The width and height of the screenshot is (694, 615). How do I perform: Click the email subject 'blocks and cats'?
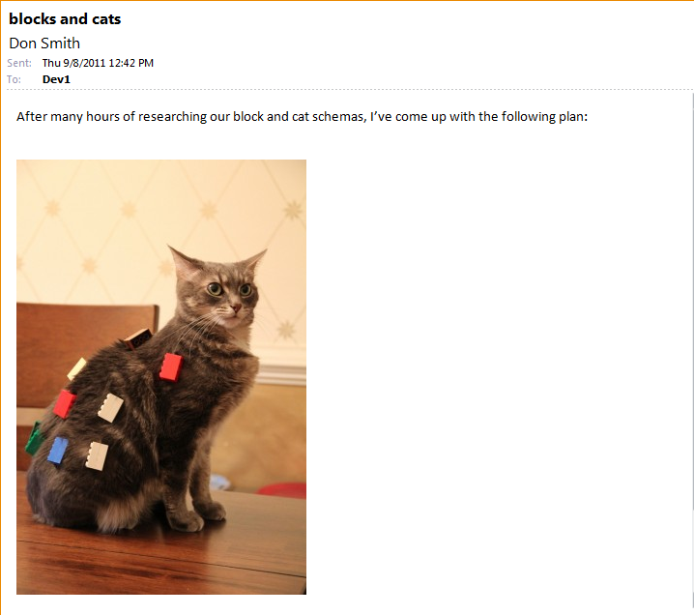[65, 19]
